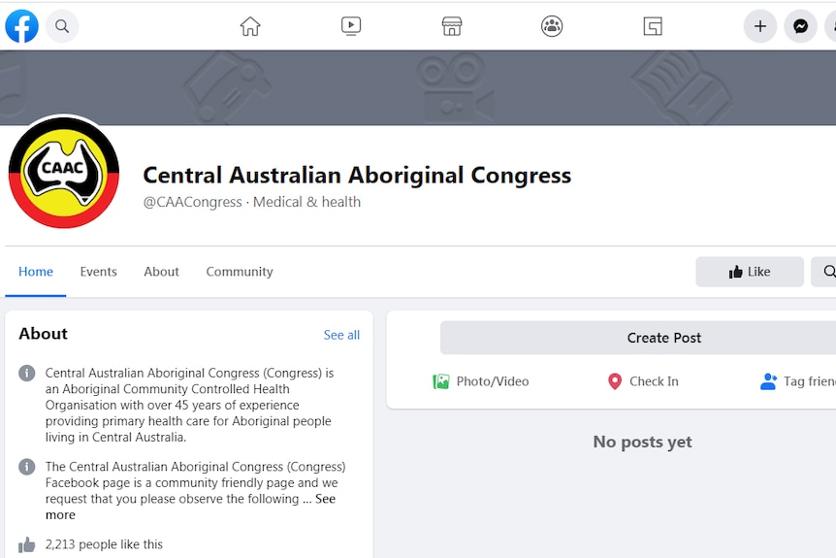Click the page search magnifier button

click(x=824, y=272)
